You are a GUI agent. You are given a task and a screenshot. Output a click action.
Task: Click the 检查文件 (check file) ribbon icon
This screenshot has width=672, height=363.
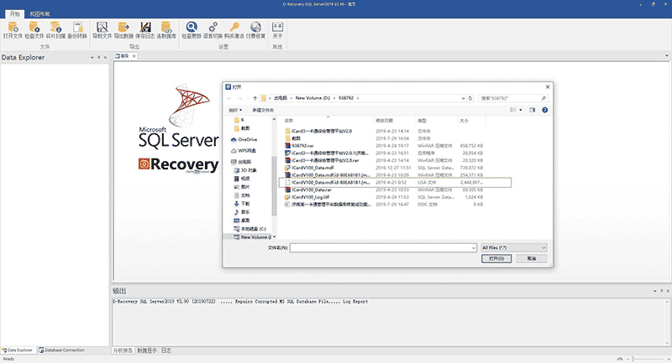tap(34, 30)
